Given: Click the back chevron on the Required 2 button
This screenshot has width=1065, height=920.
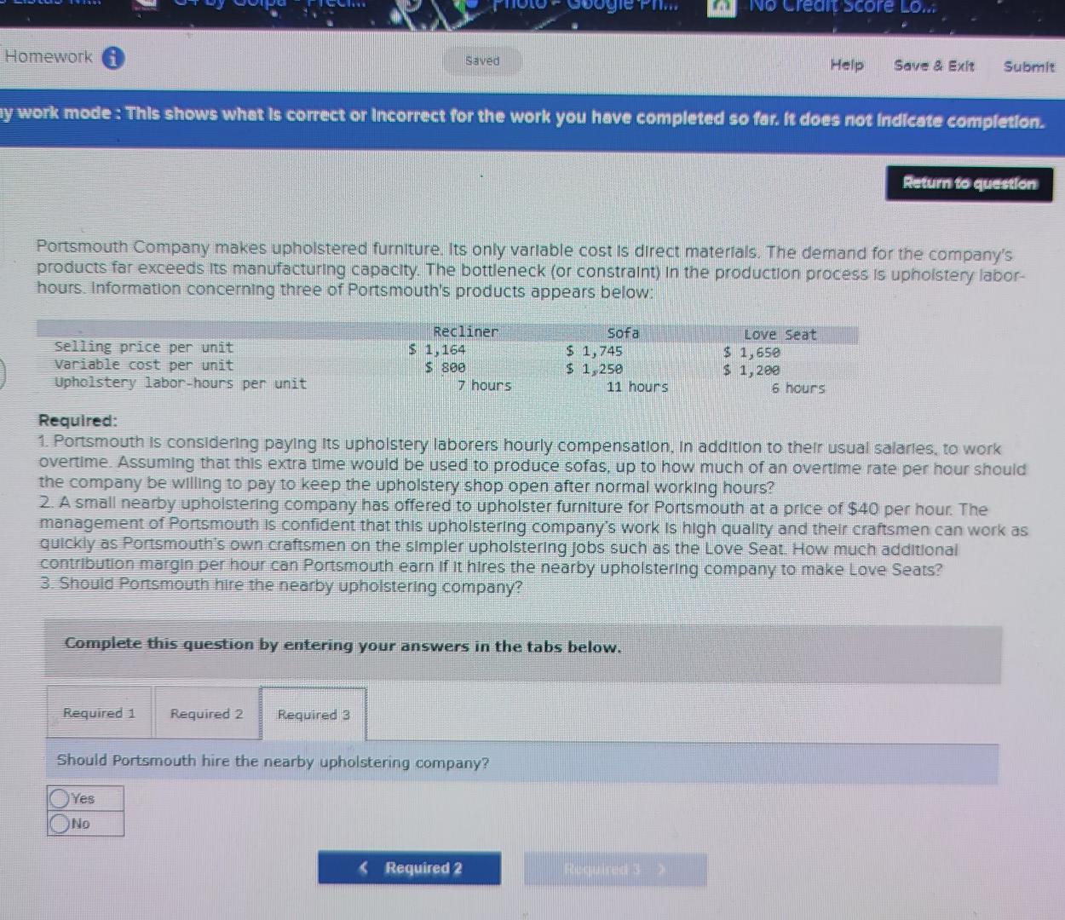Looking at the screenshot, I should tap(365, 867).
